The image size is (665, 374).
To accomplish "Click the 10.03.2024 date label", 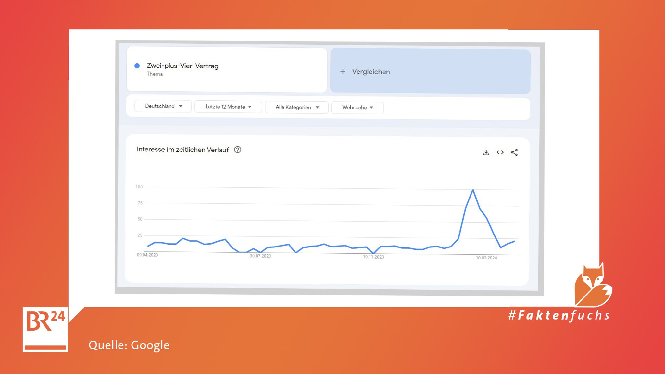I will (x=486, y=258).
